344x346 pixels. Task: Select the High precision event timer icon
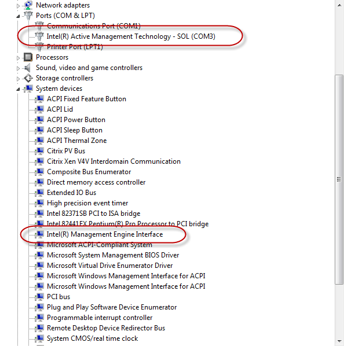[39, 203]
